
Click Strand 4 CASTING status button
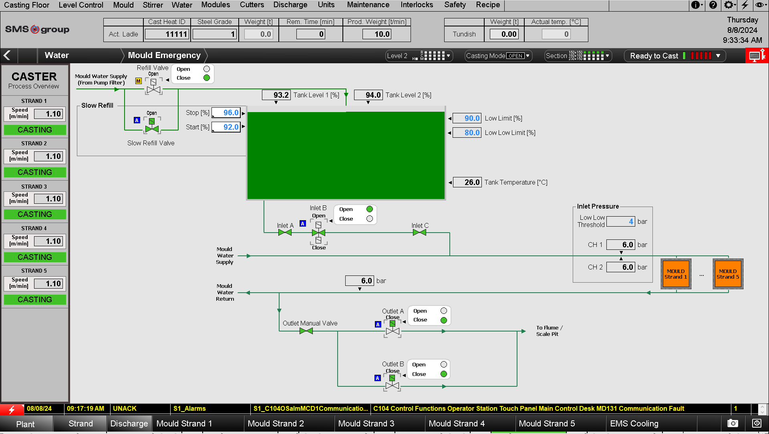35,257
